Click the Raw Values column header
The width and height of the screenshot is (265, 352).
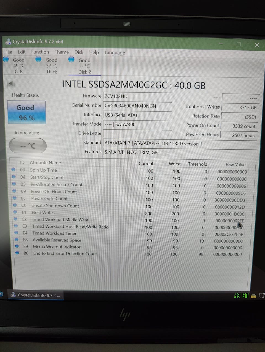pos(236,164)
